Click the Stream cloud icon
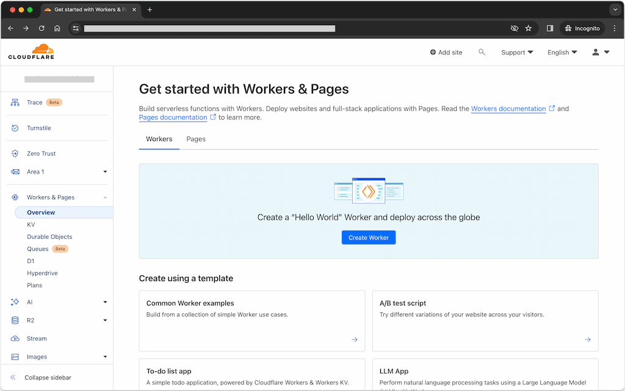 pos(15,338)
